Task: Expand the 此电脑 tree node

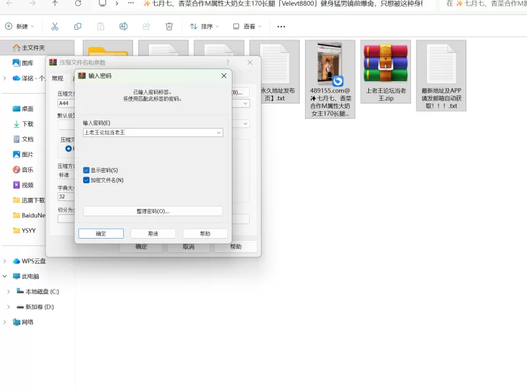Action: [x=5, y=276]
